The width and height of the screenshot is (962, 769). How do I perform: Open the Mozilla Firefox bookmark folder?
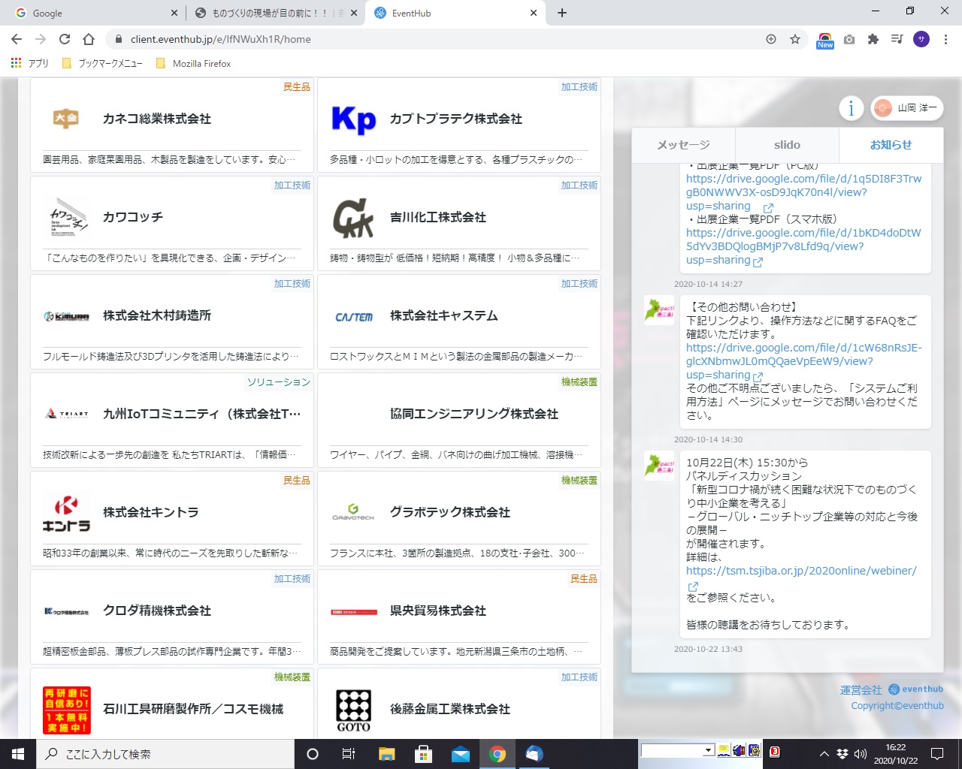(x=193, y=63)
